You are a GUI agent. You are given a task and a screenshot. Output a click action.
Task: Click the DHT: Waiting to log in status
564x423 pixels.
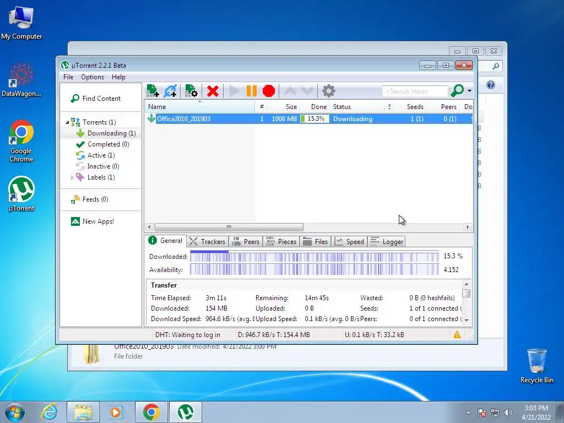tap(187, 335)
